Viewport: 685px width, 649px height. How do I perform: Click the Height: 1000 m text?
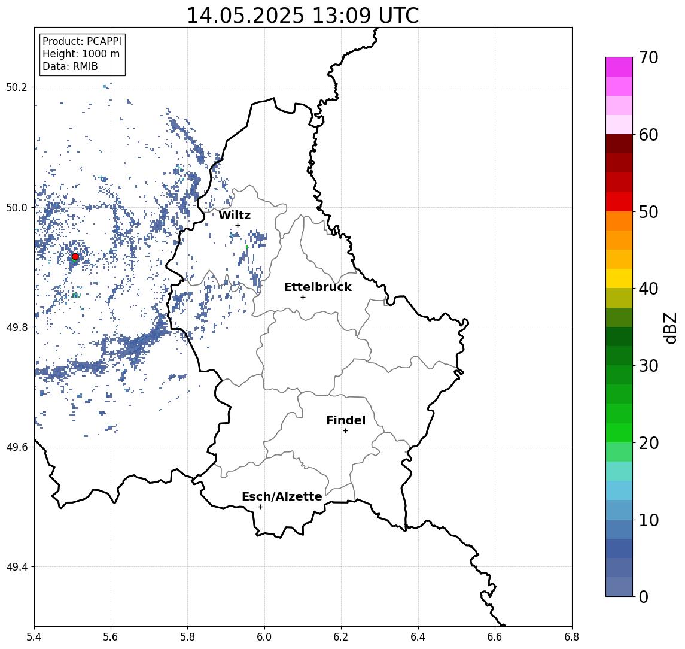coord(81,54)
